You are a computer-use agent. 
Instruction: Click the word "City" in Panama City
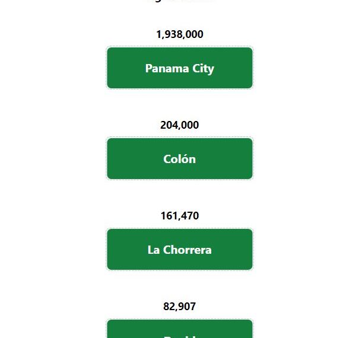tap(203, 69)
